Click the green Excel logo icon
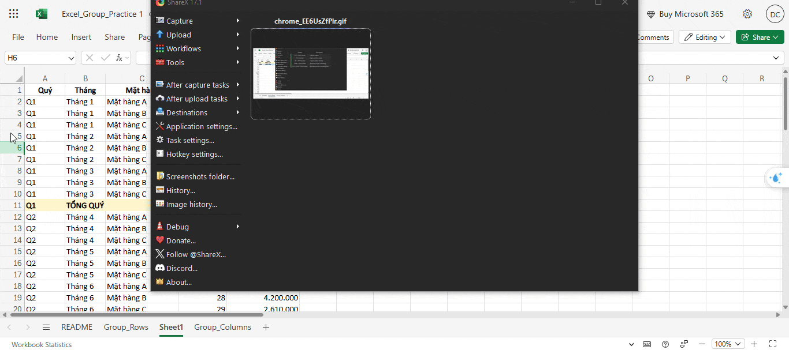This screenshot has width=789, height=350. [x=42, y=14]
